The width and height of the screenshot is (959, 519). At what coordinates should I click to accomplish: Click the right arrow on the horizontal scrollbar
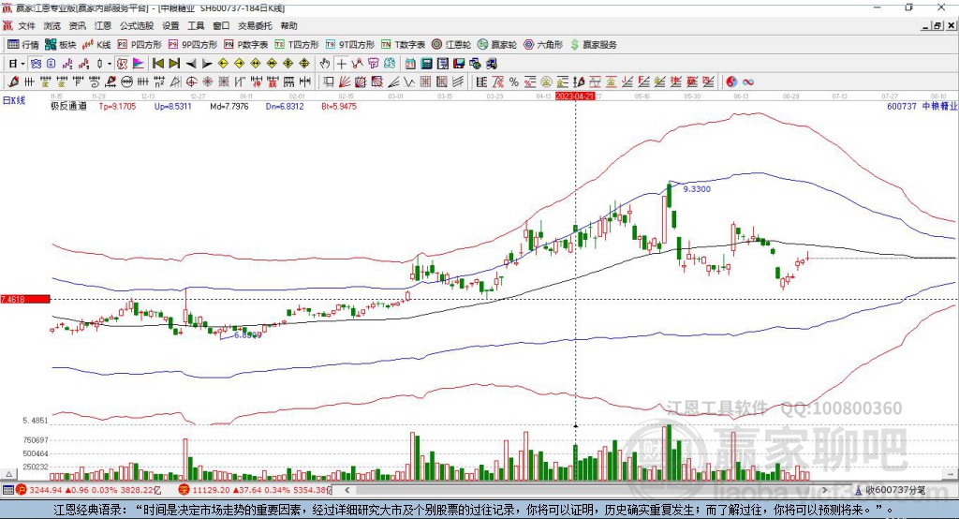[824, 490]
